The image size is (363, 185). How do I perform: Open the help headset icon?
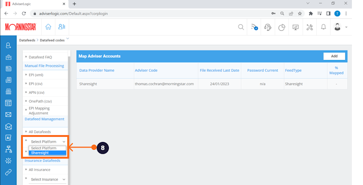(x=268, y=27)
